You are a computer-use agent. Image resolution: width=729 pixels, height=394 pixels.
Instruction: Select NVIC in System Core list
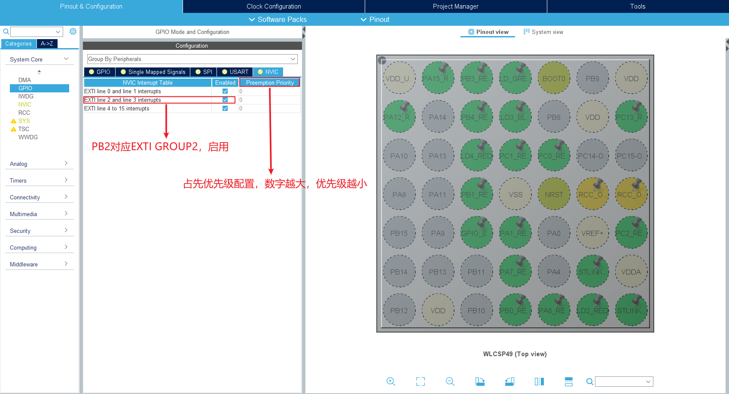pos(24,104)
